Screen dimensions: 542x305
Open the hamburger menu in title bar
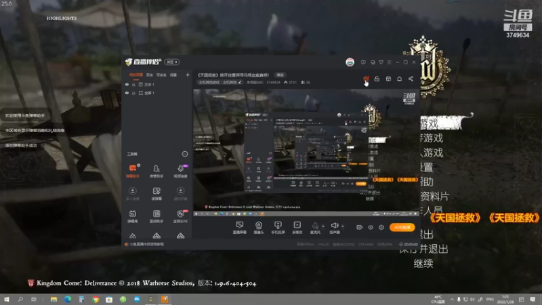[x=389, y=62]
